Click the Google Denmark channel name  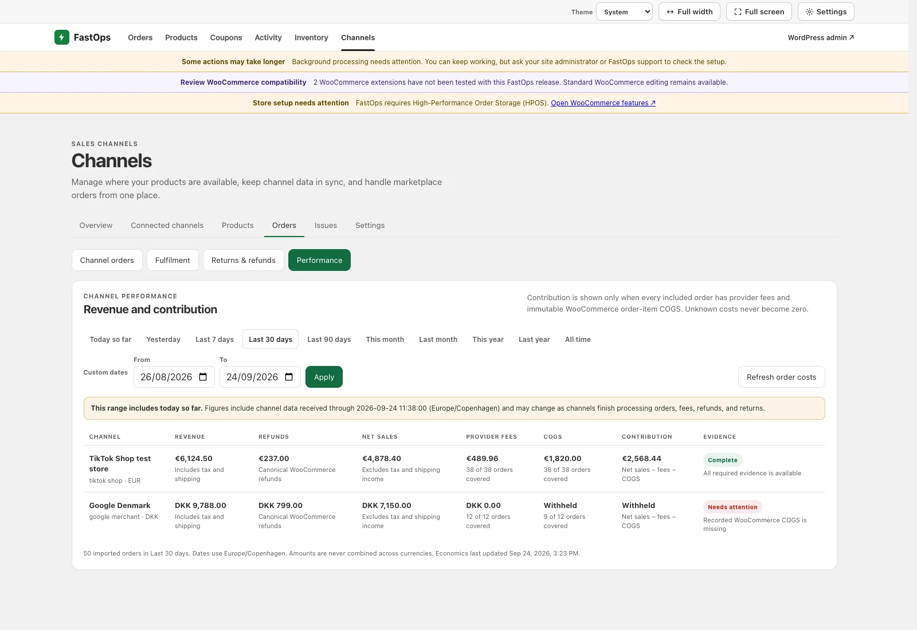click(120, 506)
